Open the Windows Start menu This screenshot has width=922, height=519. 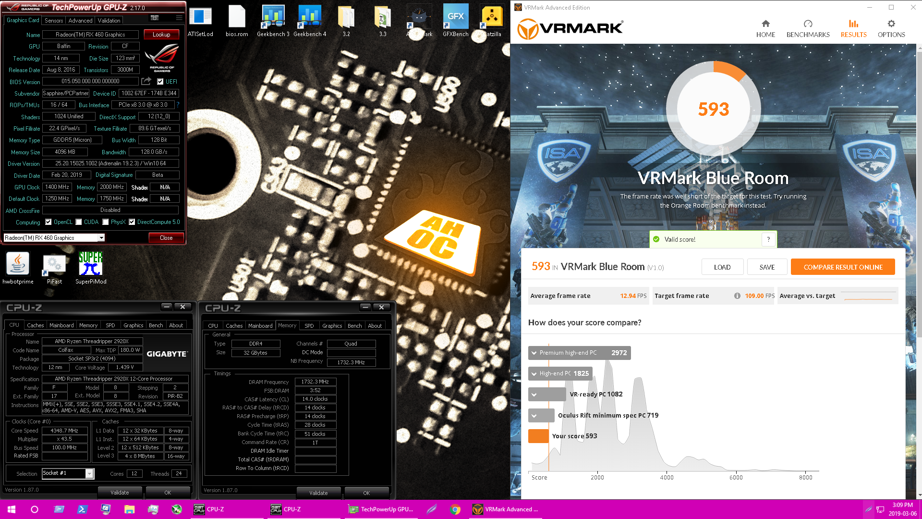12,509
